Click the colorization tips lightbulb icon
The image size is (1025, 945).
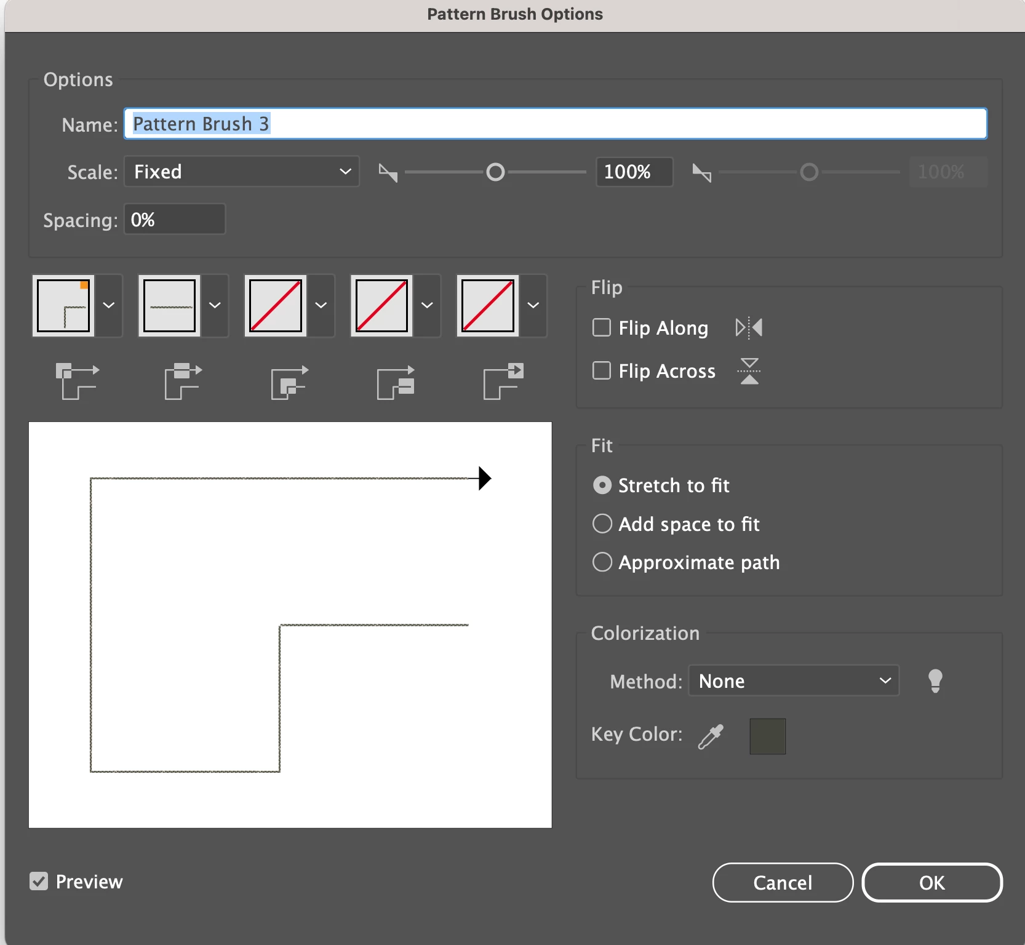point(935,681)
